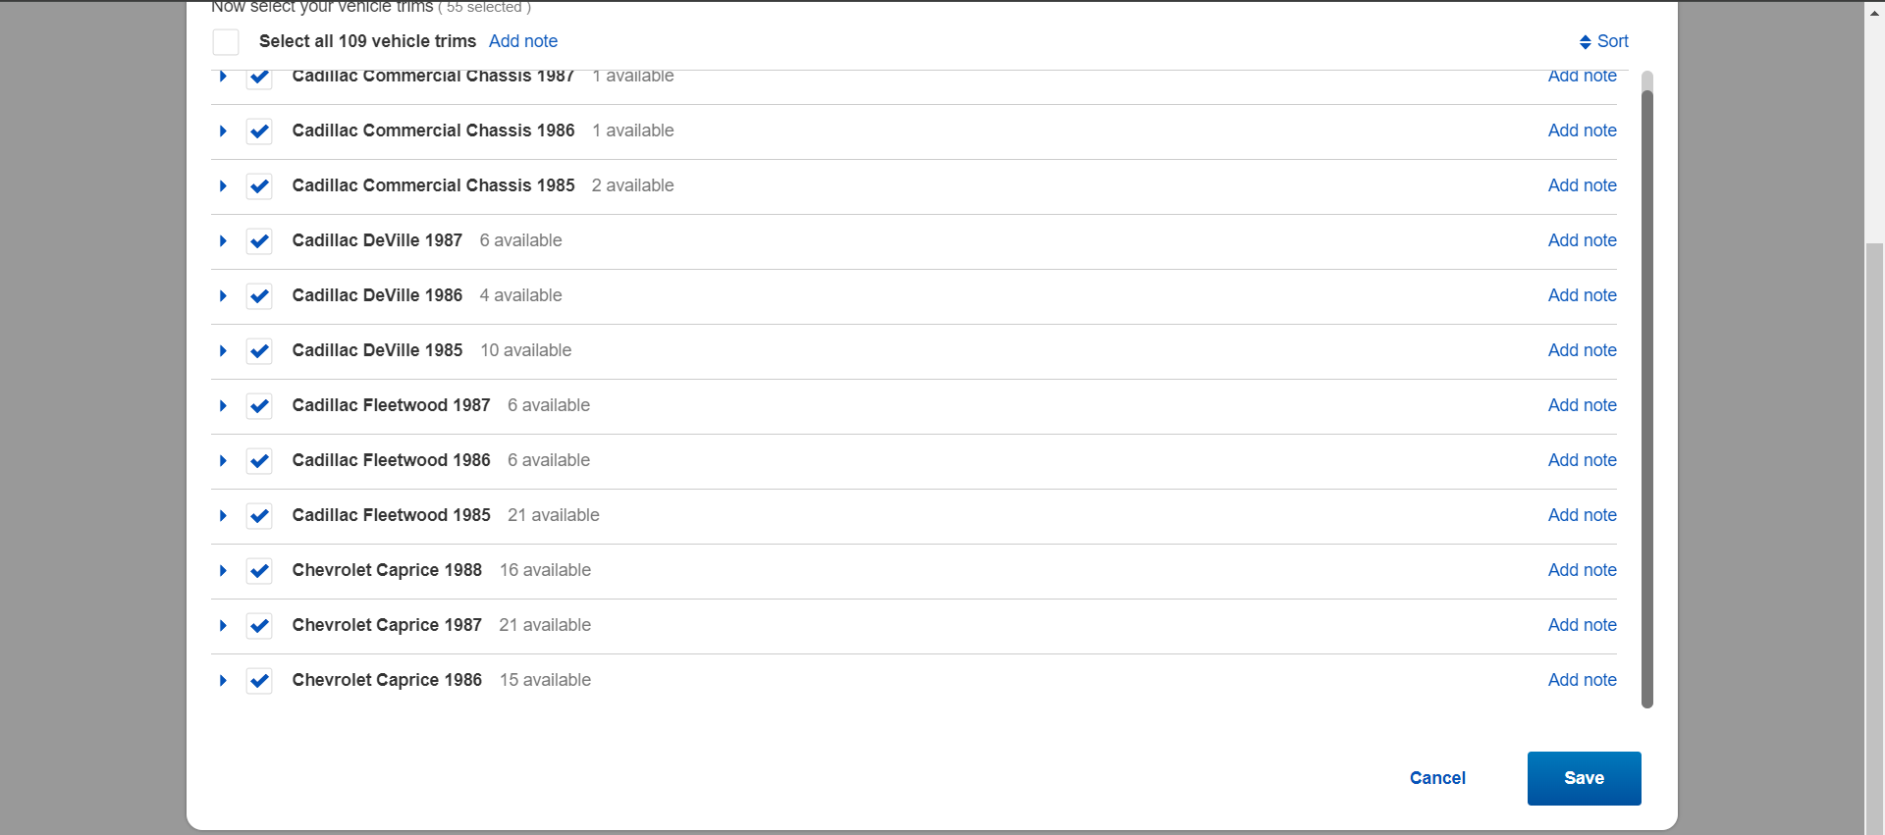The width and height of the screenshot is (1885, 835).
Task: Click the trims list scrollbar thumb
Action: 1647,397
